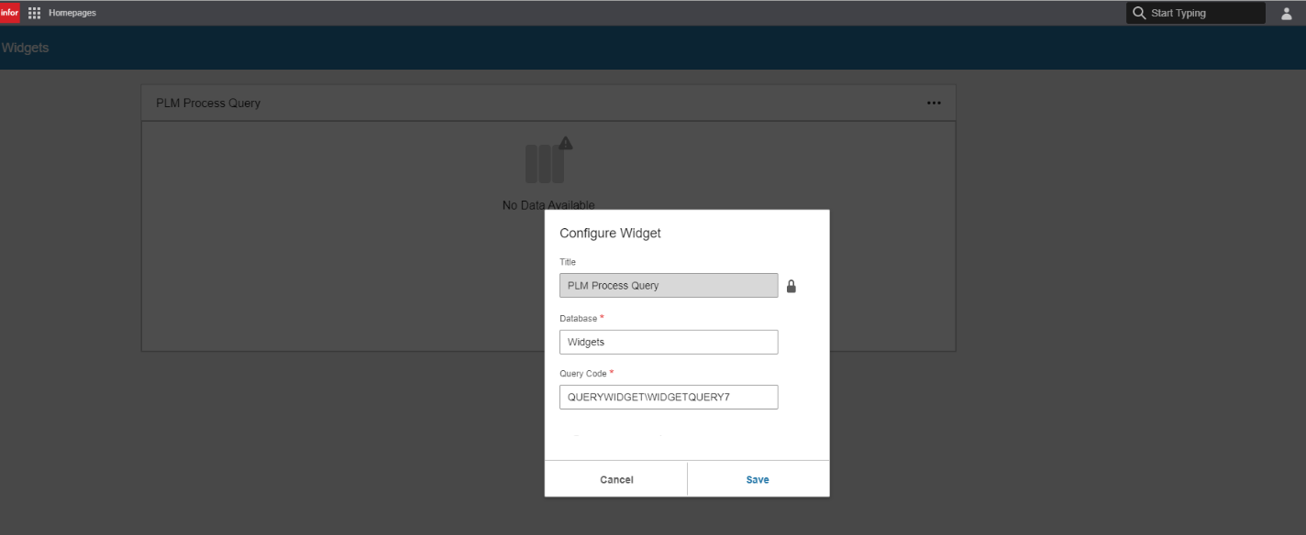Open the app grid launcher
Viewport: 1306px width, 535px height.
click(35, 13)
